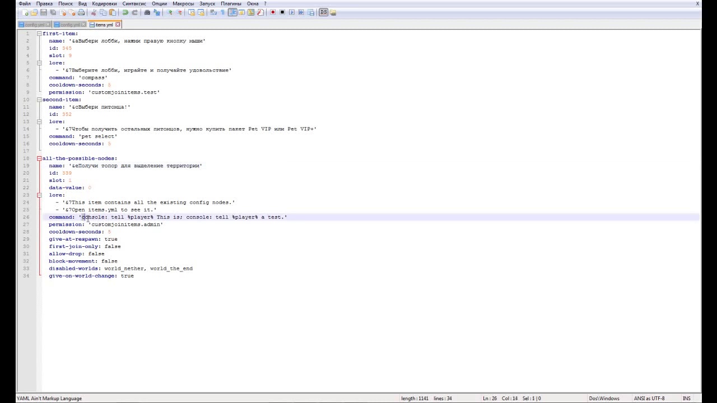Collapse the all-the-possible-nodes fold marker
The image size is (717, 403).
click(39, 158)
